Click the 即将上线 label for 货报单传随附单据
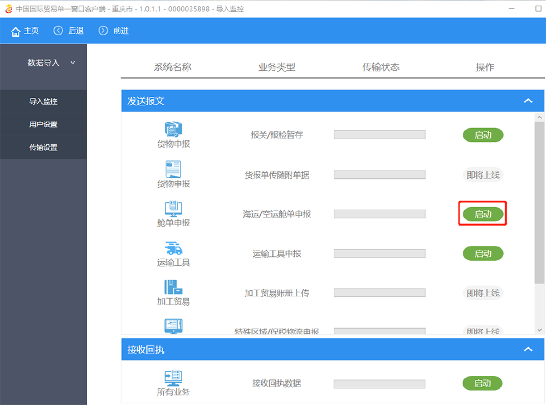546x405 pixels. 482,174
